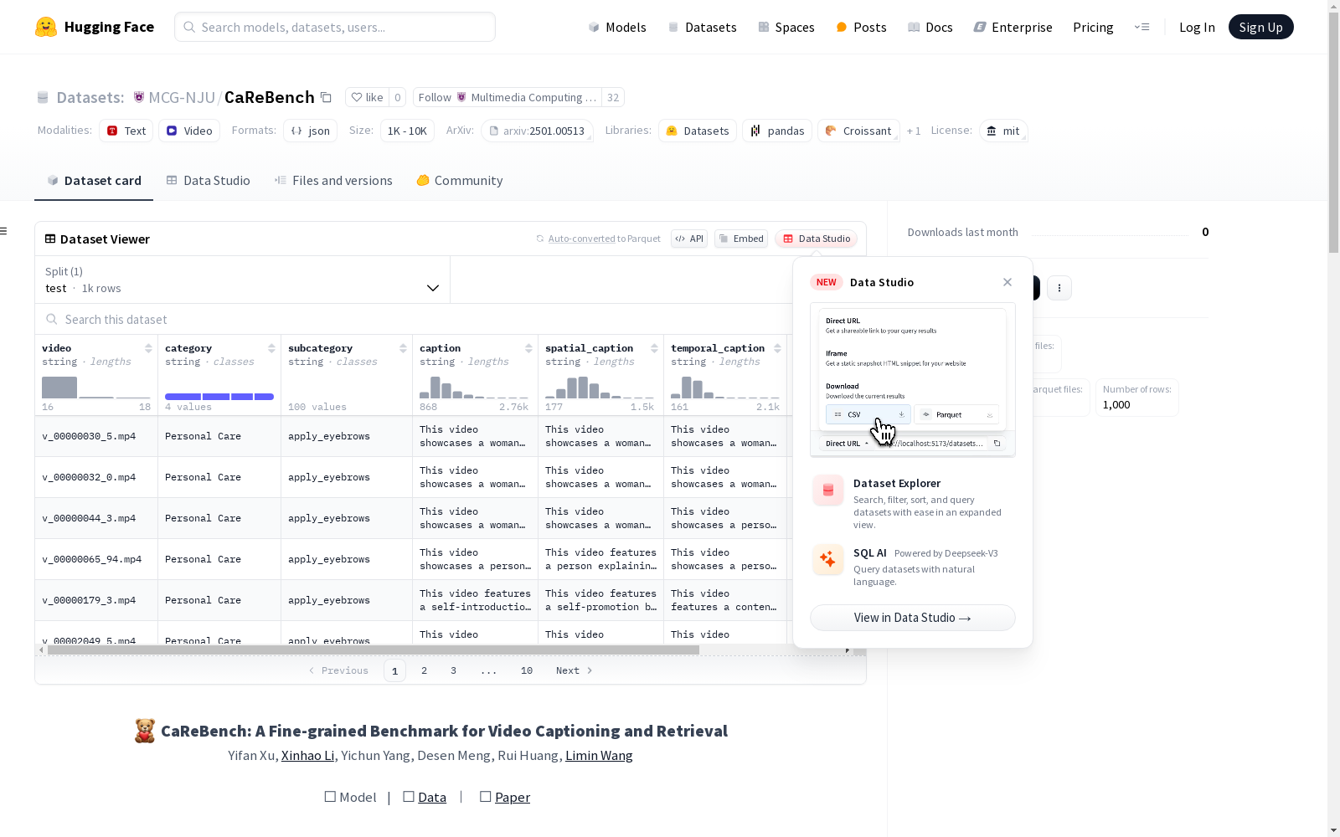The width and height of the screenshot is (1340, 837).
Task: Select the v_00000030_5.mp4 cell
Action: pyautogui.click(x=96, y=436)
